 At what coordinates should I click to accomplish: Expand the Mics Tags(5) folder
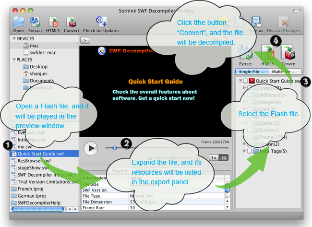click(244, 151)
